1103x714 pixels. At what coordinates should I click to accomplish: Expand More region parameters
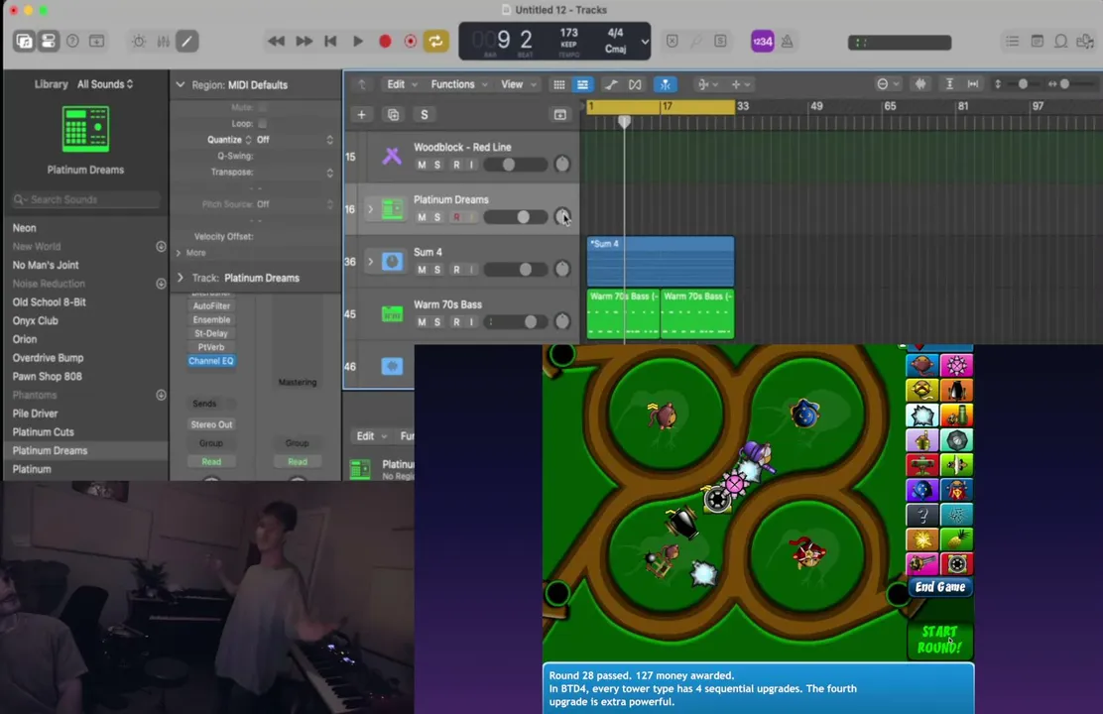tap(179, 253)
